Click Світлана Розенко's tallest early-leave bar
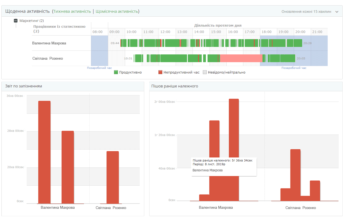The image size is (346, 224). click(x=295, y=175)
